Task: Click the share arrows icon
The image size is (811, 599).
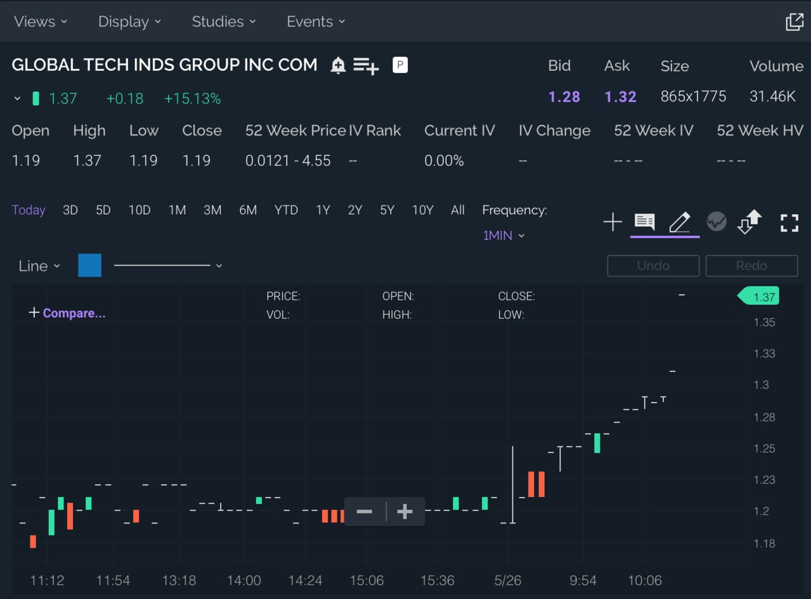Action: tap(749, 222)
